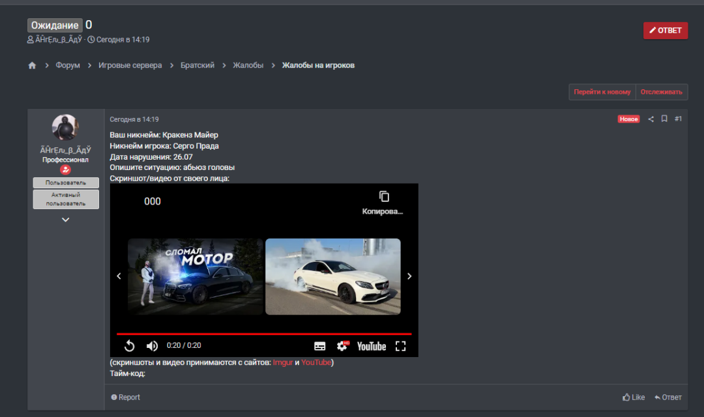Open the Форум breadcrumb link
The height and width of the screenshot is (417, 704).
point(68,66)
